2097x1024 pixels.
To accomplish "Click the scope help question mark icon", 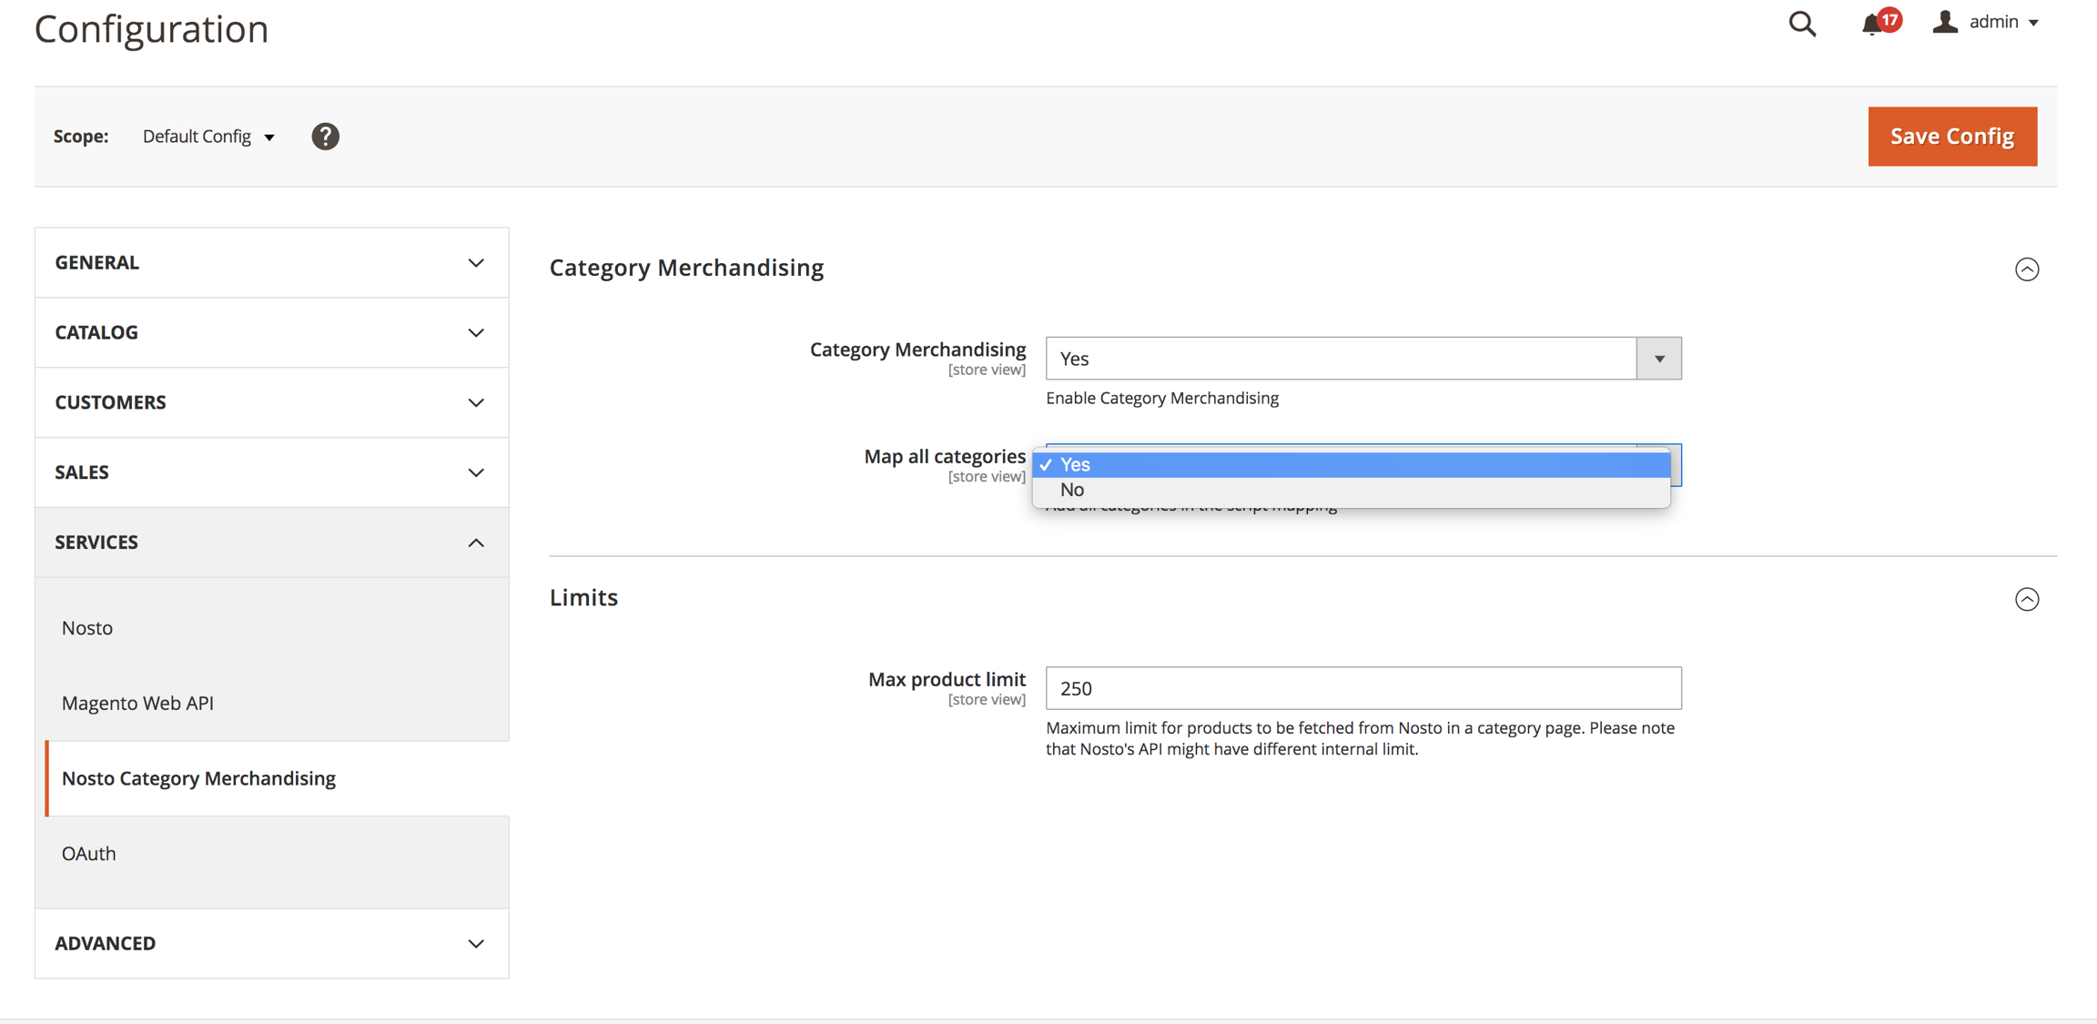I will tap(325, 137).
